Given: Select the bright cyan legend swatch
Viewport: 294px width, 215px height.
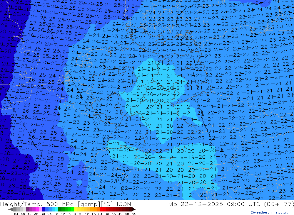Looking at the screenshot, I should [56, 209].
